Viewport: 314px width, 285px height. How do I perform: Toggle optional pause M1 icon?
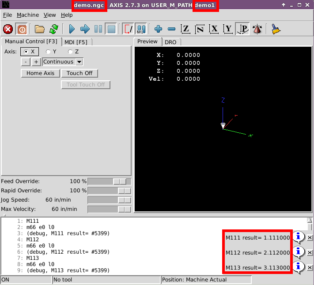pyautogui.click(x=141, y=29)
